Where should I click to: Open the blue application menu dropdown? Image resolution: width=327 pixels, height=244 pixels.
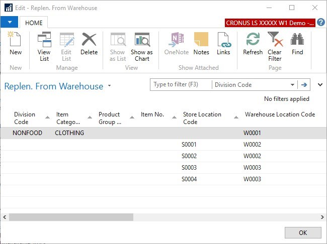click(x=10, y=23)
